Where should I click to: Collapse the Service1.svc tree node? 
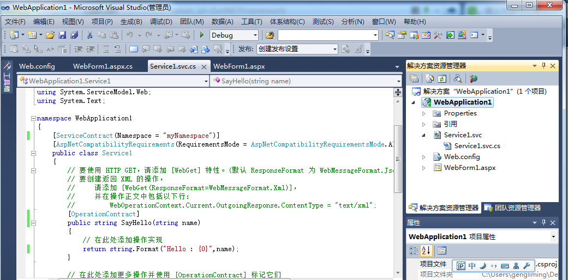pyautogui.click(x=424, y=135)
